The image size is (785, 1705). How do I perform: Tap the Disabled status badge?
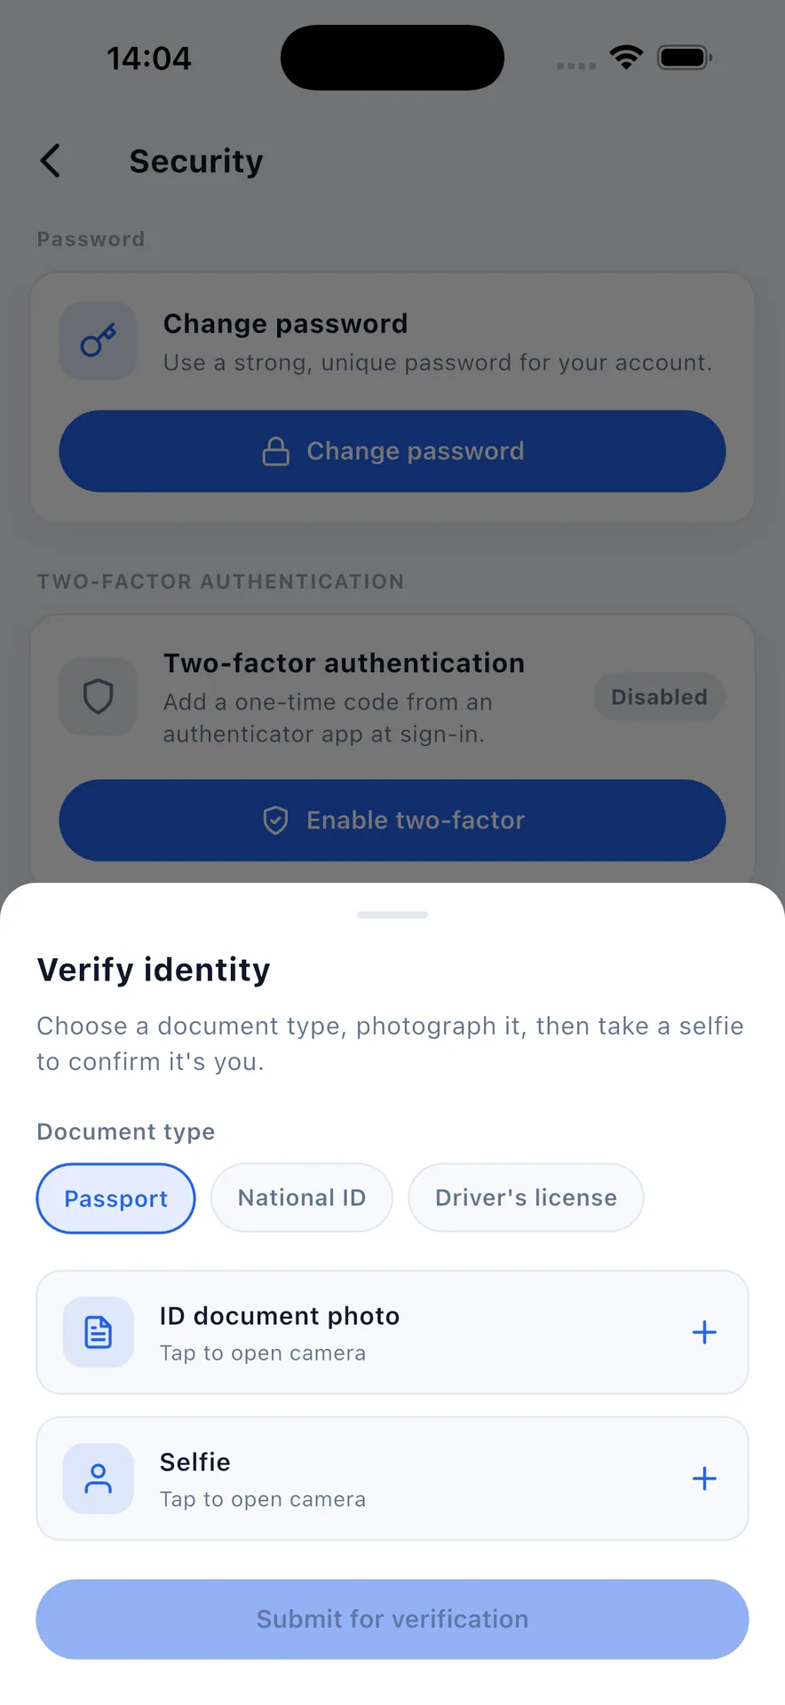tap(659, 696)
